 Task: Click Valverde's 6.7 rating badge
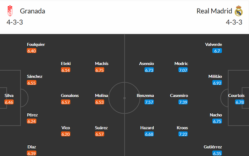pyautogui.click(x=217, y=51)
